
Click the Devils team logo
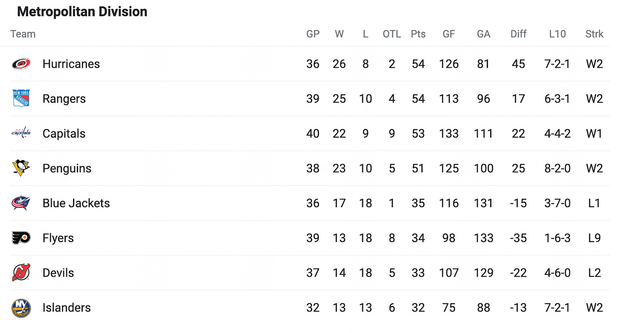[21, 273]
